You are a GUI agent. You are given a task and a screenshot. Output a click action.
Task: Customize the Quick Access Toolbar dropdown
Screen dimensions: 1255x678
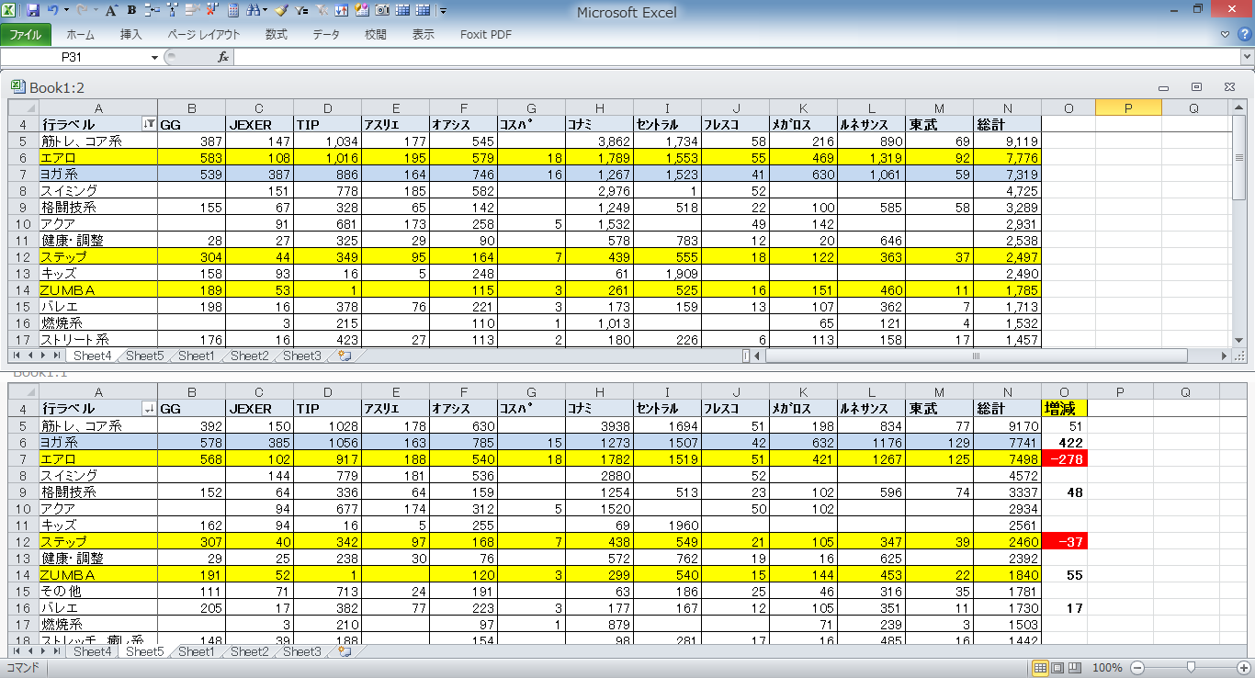point(444,11)
